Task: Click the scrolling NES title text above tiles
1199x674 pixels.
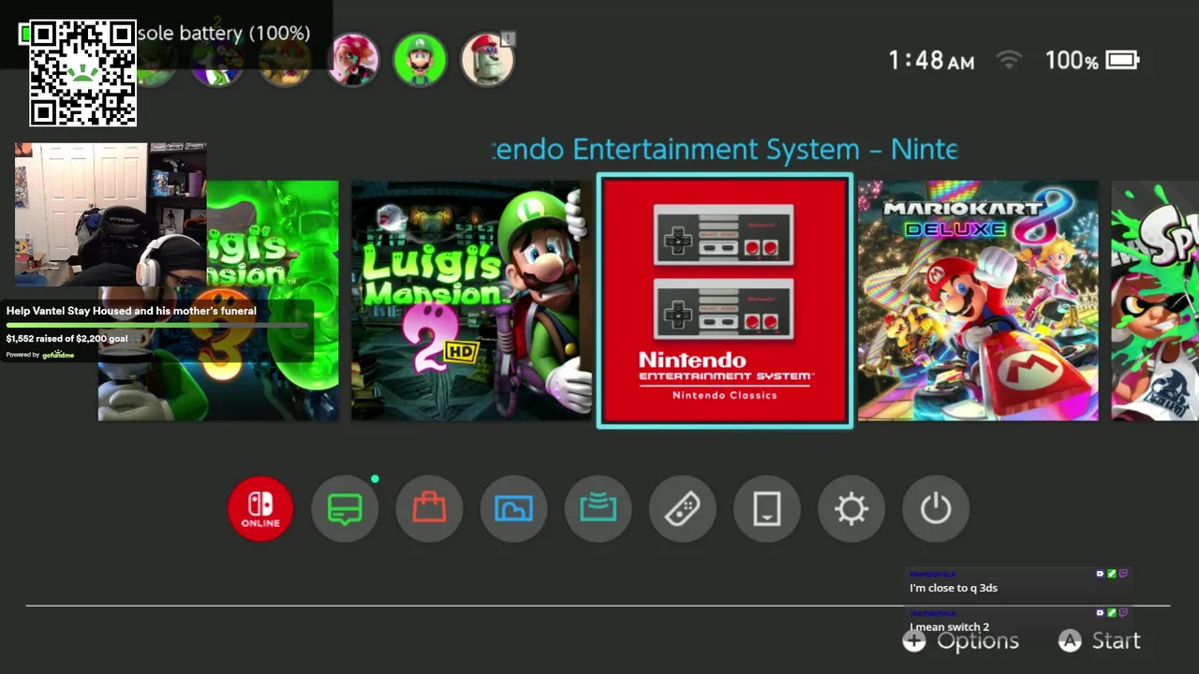Action: pyautogui.click(x=725, y=149)
